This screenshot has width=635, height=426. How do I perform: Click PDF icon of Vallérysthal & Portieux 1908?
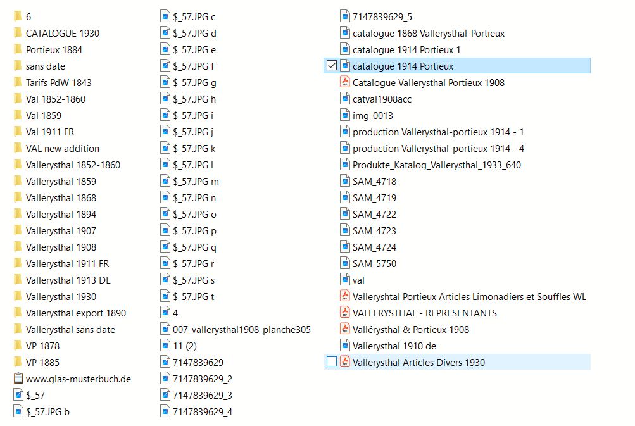344,329
